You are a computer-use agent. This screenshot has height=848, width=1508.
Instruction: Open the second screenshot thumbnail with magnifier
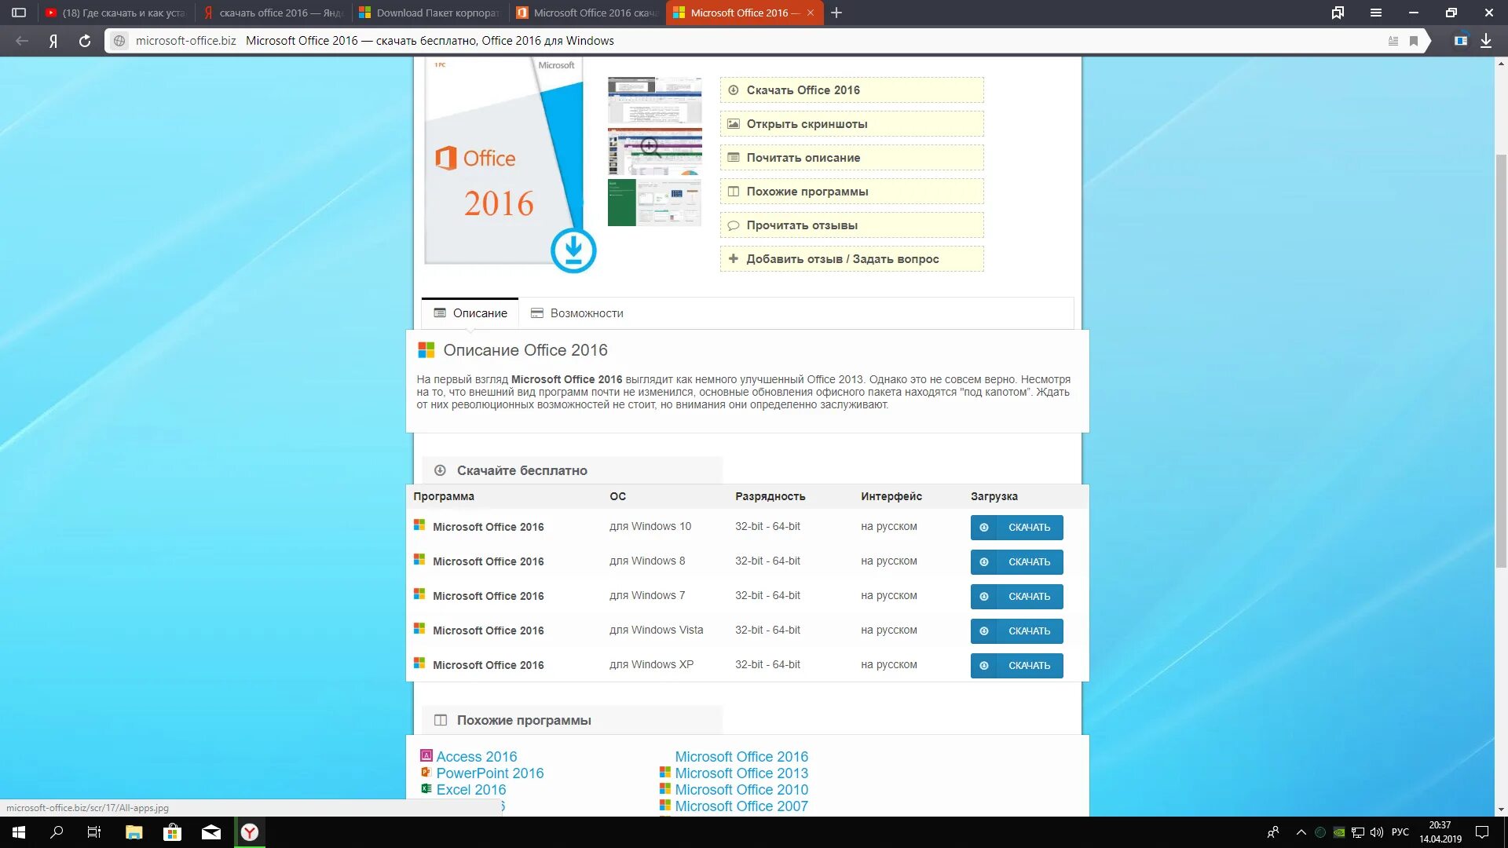654,151
